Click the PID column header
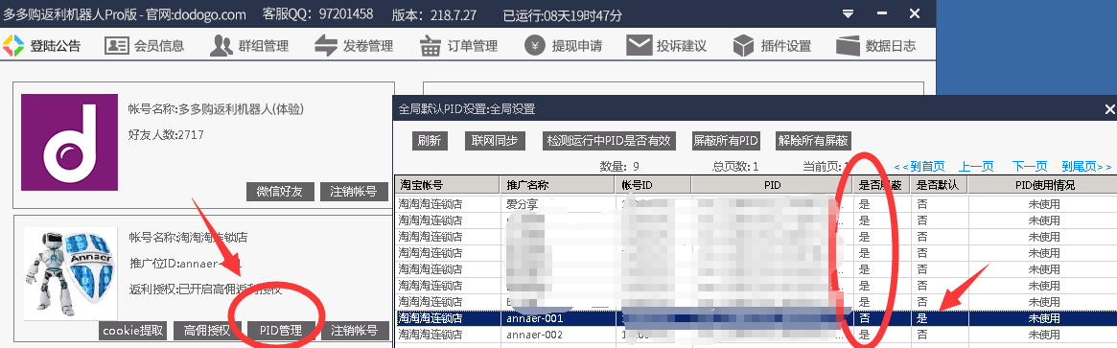This screenshot has width=1117, height=348. (773, 185)
